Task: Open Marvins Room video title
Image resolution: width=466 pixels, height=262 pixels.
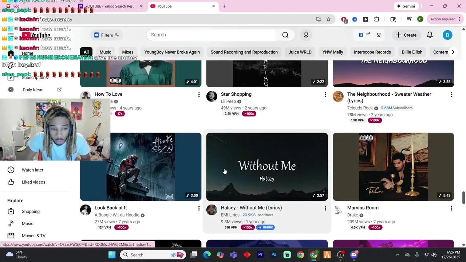Action: point(363,208)
